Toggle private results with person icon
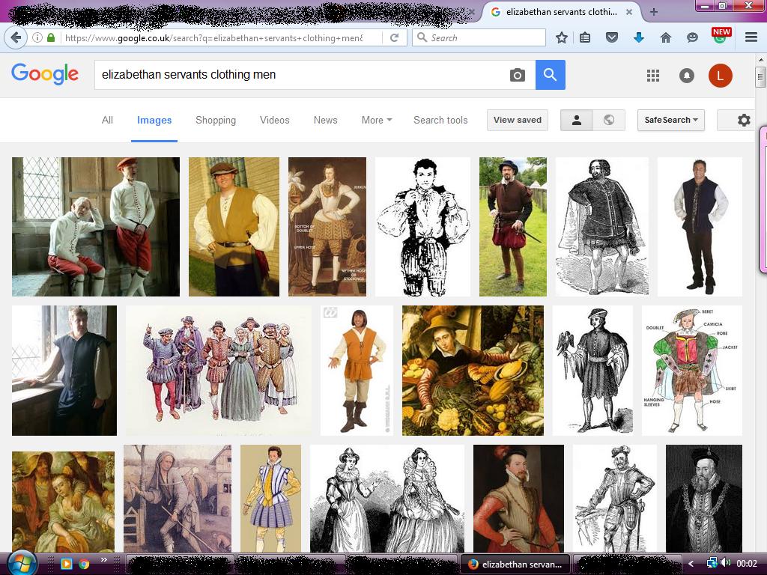This screenshot has height=575, width=767. coord(577,121)
